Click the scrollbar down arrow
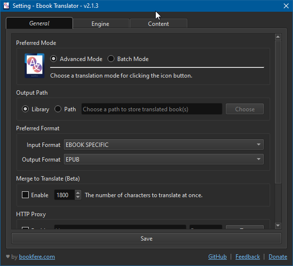 [x=278, y=225]
